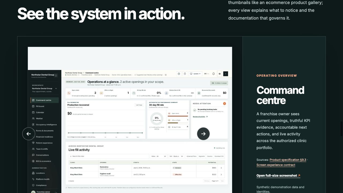Click the dark plus button in top bar
This screenshot has height=193, width=343.
[226, 74]
